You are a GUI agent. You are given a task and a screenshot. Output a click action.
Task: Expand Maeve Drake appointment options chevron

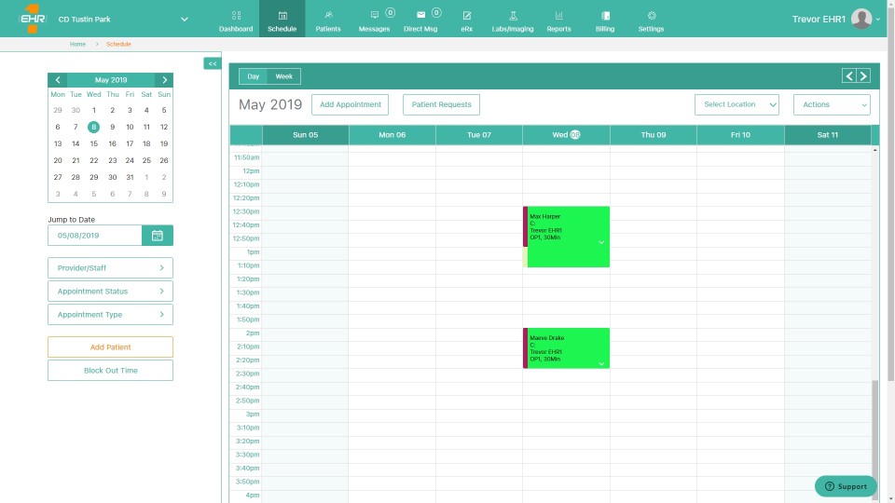coord(601,363)
